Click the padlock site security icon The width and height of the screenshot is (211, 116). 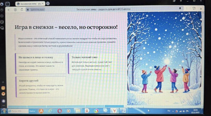pyautogui.click(x=27, y=9)
